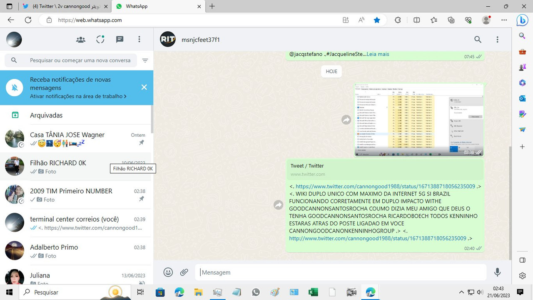533x300 pixels.
Task: Open first twitter.com status link in message
Action: click(x=385, y=186)
